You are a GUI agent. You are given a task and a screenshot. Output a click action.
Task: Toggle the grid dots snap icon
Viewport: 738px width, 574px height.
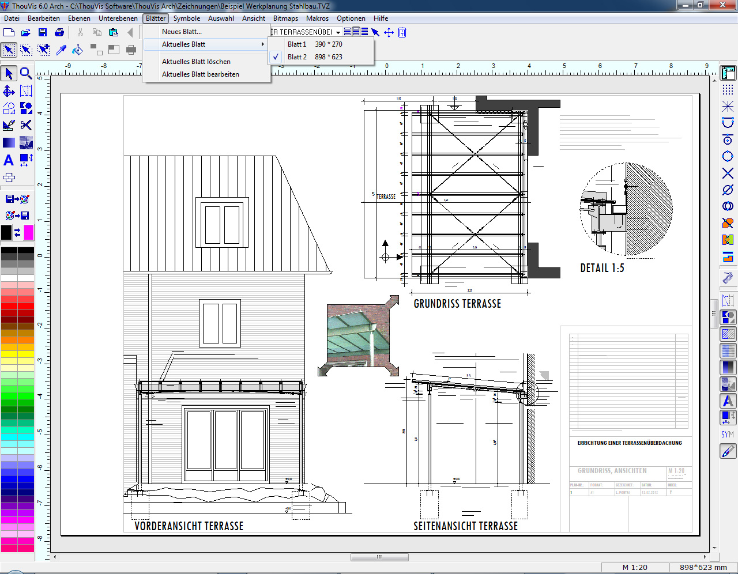pyautogui.click(x=728, y=90)
